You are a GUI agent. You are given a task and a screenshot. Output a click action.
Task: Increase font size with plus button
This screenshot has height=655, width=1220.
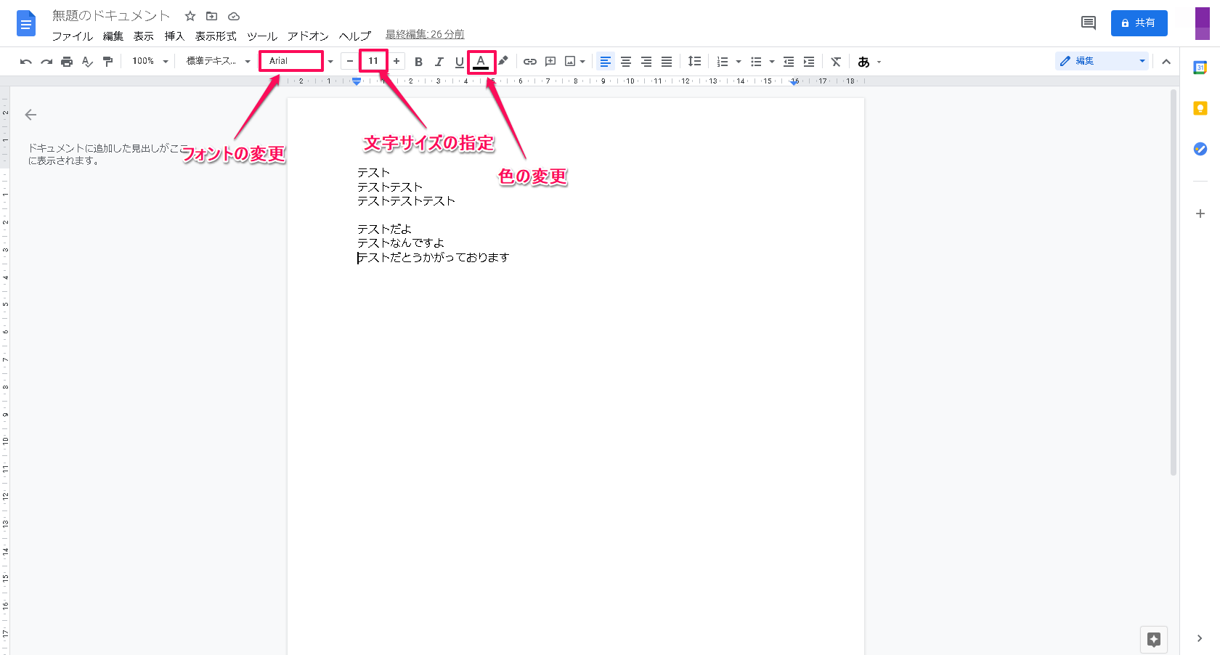tap(396, 61)
